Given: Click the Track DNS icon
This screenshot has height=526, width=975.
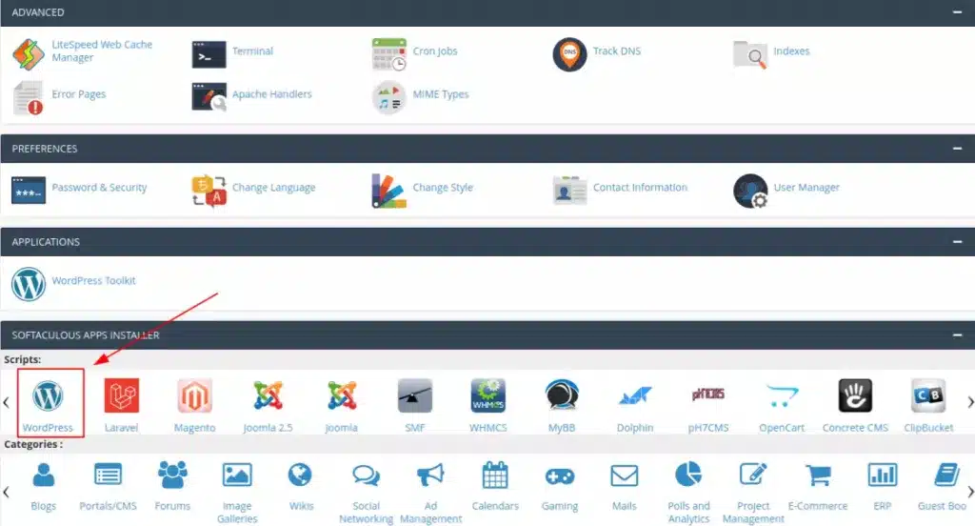Looking at the screenshot, I should point(569,53).
